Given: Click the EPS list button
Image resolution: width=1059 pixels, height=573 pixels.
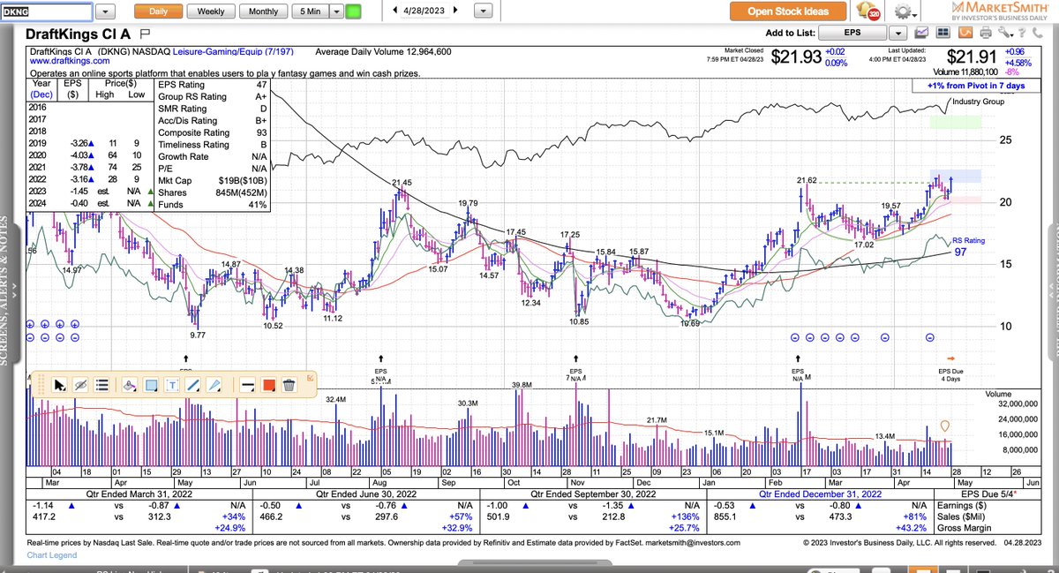Looking at the screenshot, I should (852, 33).
